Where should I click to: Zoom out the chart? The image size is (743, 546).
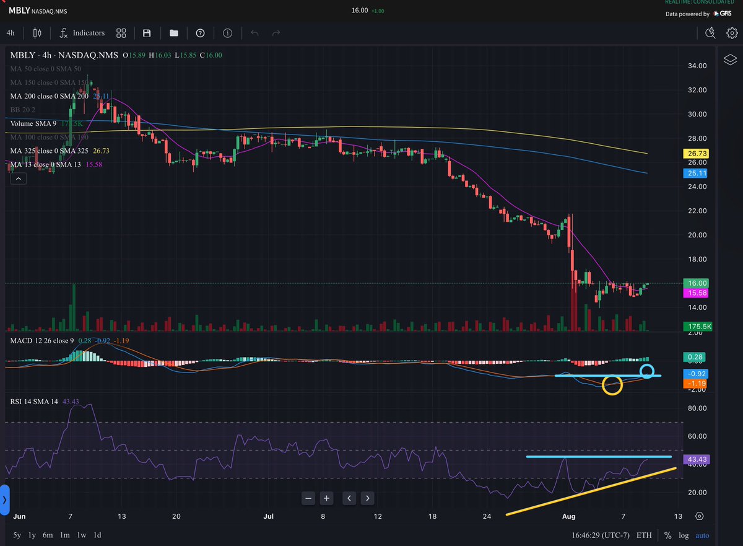(308, 498)
